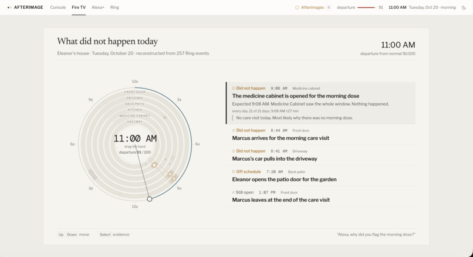Screen dimensions: 473x257
Task: Select the Fire TV tab
Action: (79, 8)
